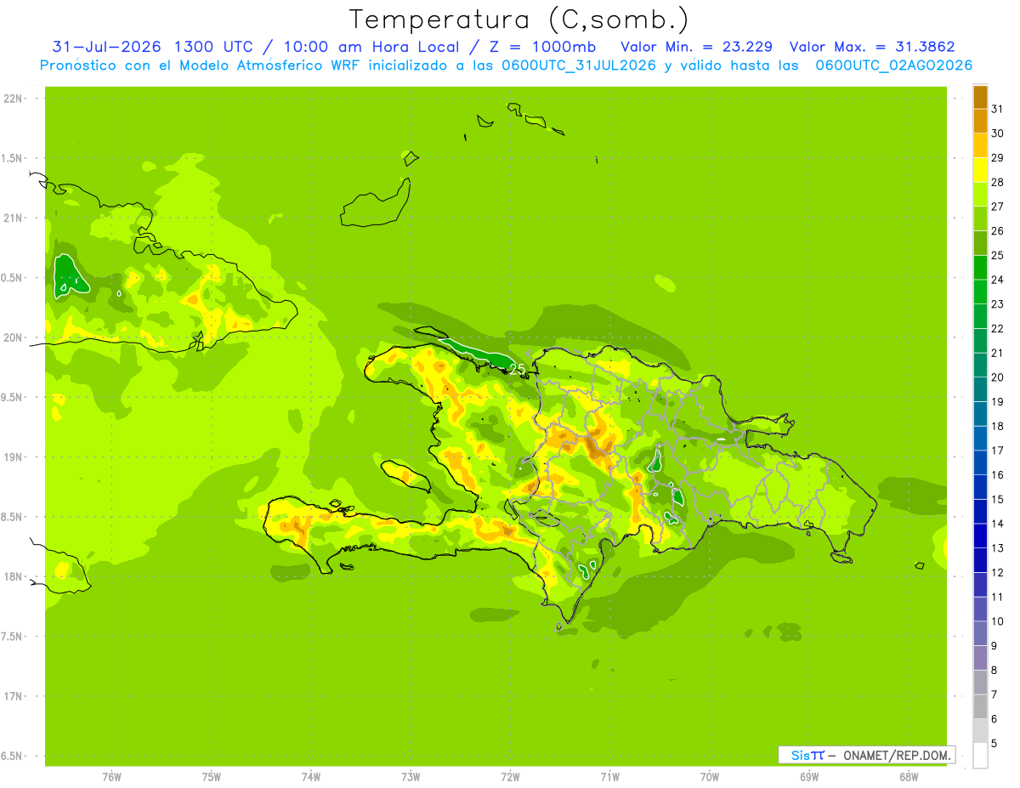Click the 'ONAMET/REP.DOM.' credit label
Viewport: 1020px width, 788px height.
896,755
